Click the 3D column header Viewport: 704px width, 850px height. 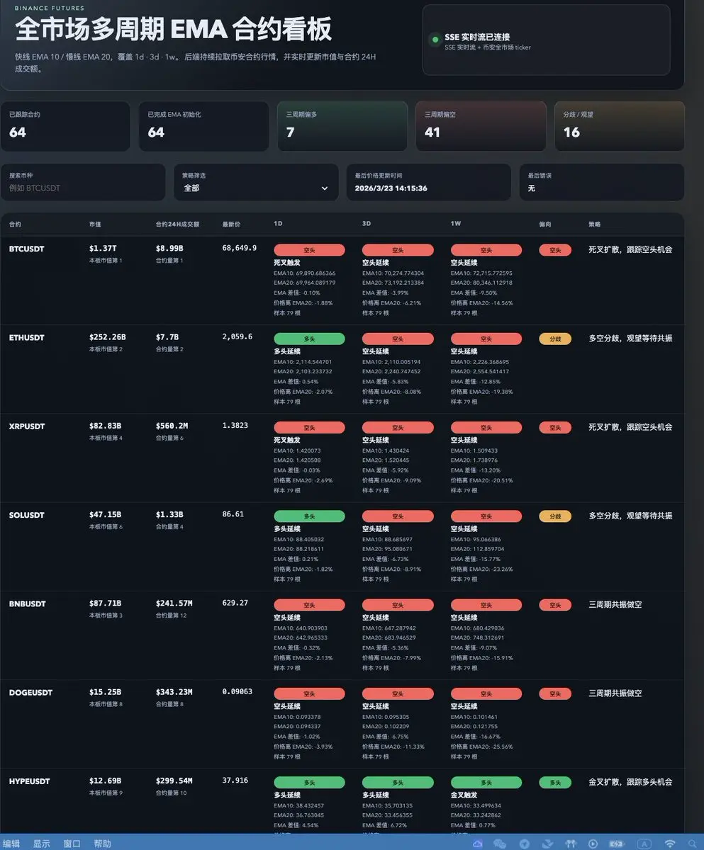(x=367, y=224)
